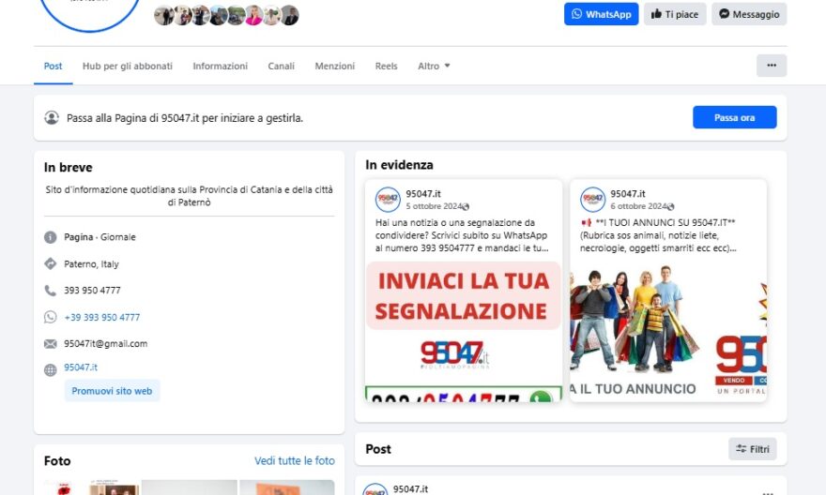Click the Foto section heading
Screen dimensions: 826x495
click(x=57, y=461)
